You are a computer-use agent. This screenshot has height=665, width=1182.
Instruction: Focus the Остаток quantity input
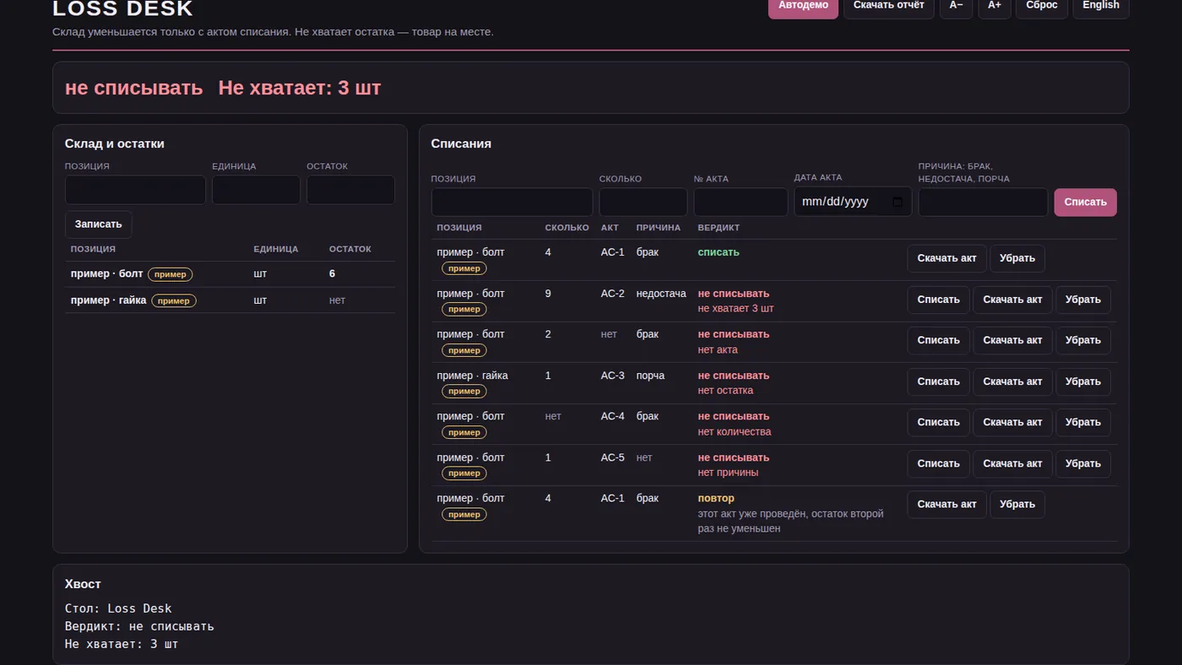pos(350,190)
